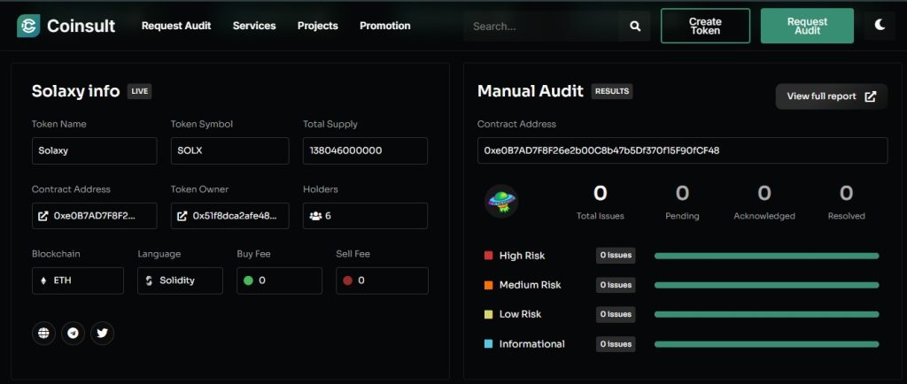
Task: Click the Ethereum diamond icon
Action: point(43,280)
